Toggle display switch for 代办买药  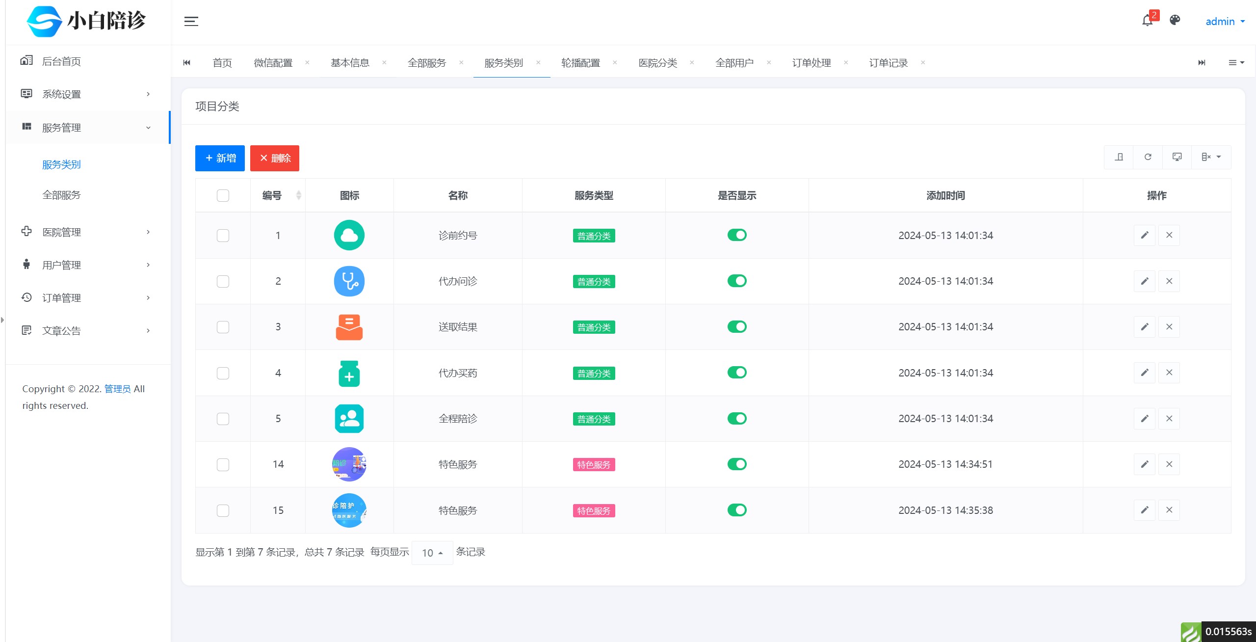click(737, 373)
